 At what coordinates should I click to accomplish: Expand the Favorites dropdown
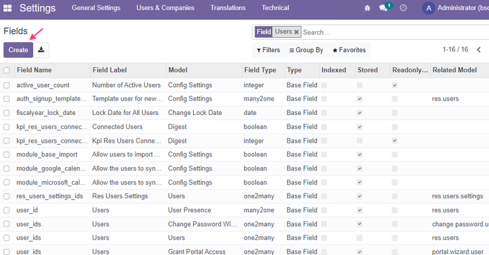click(x=349, y=50)
